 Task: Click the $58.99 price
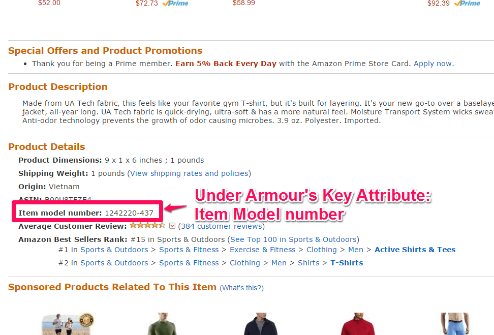(x=244, y=3)
